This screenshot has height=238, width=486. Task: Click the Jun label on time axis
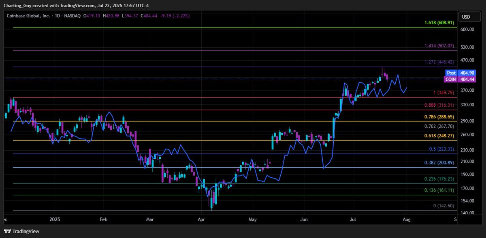304,220
